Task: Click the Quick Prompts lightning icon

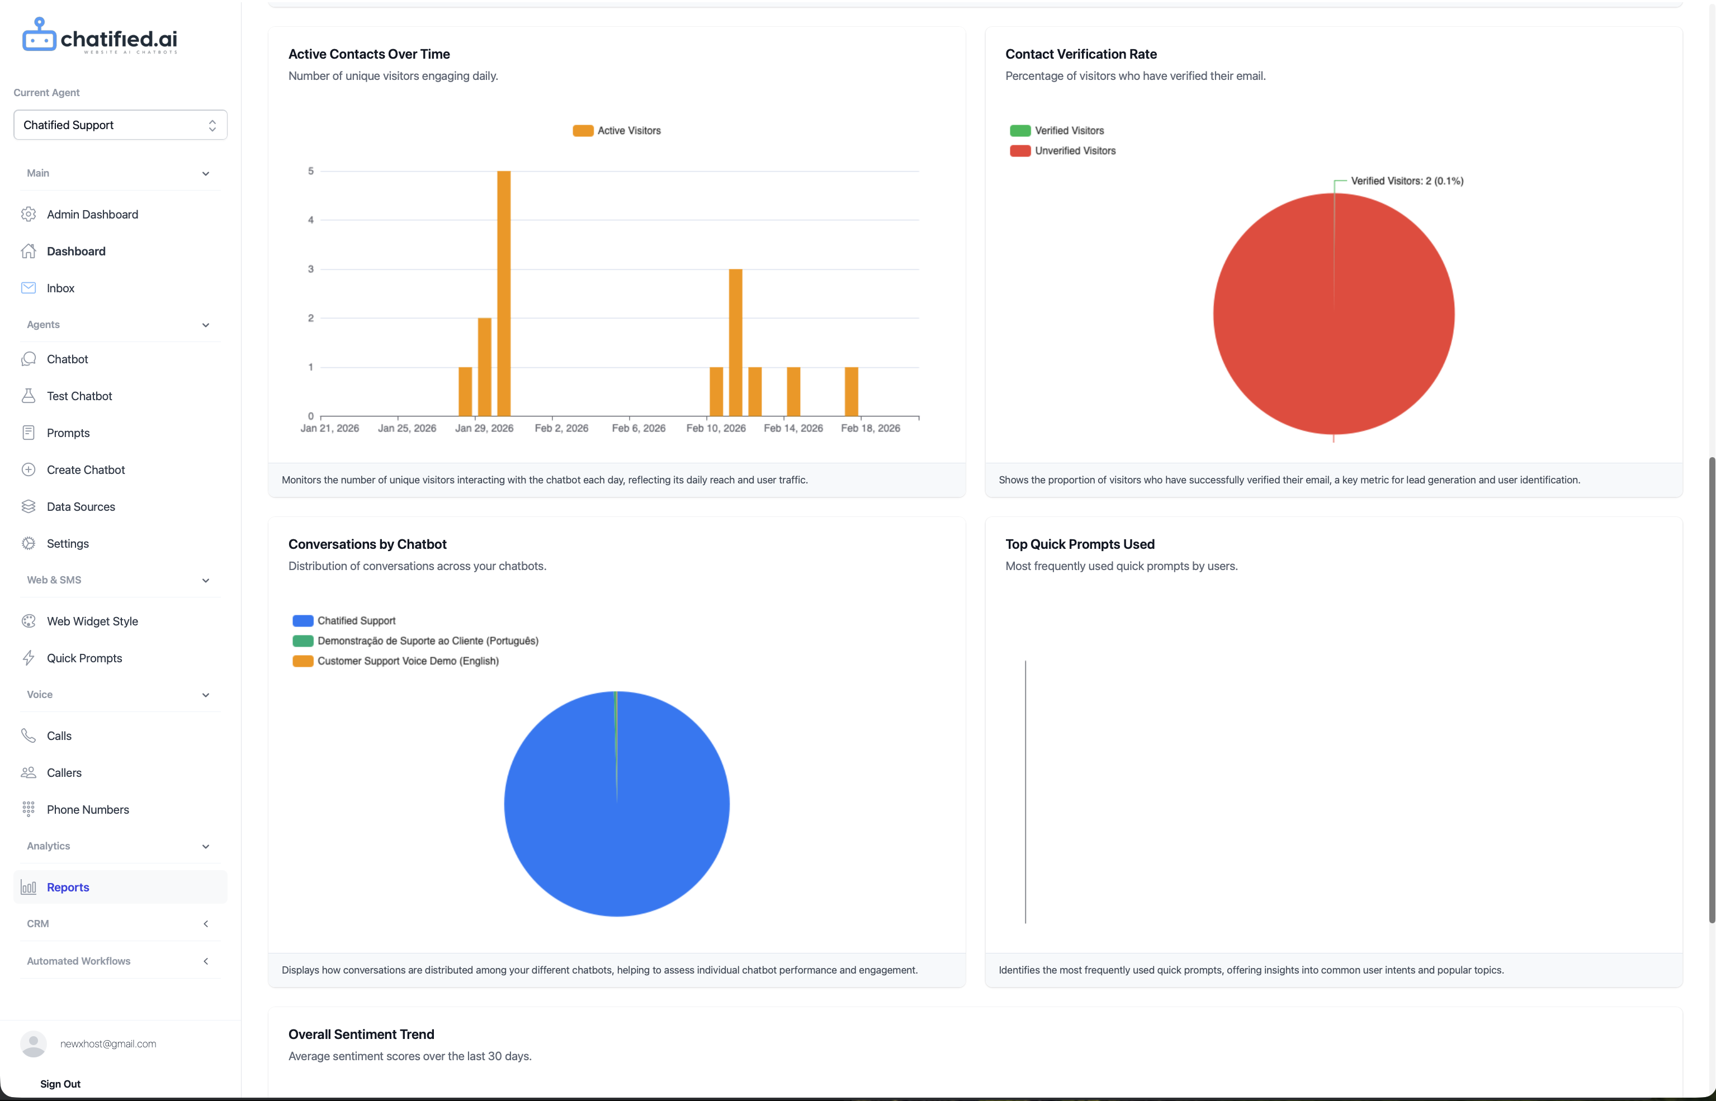Action: point(29,658)
